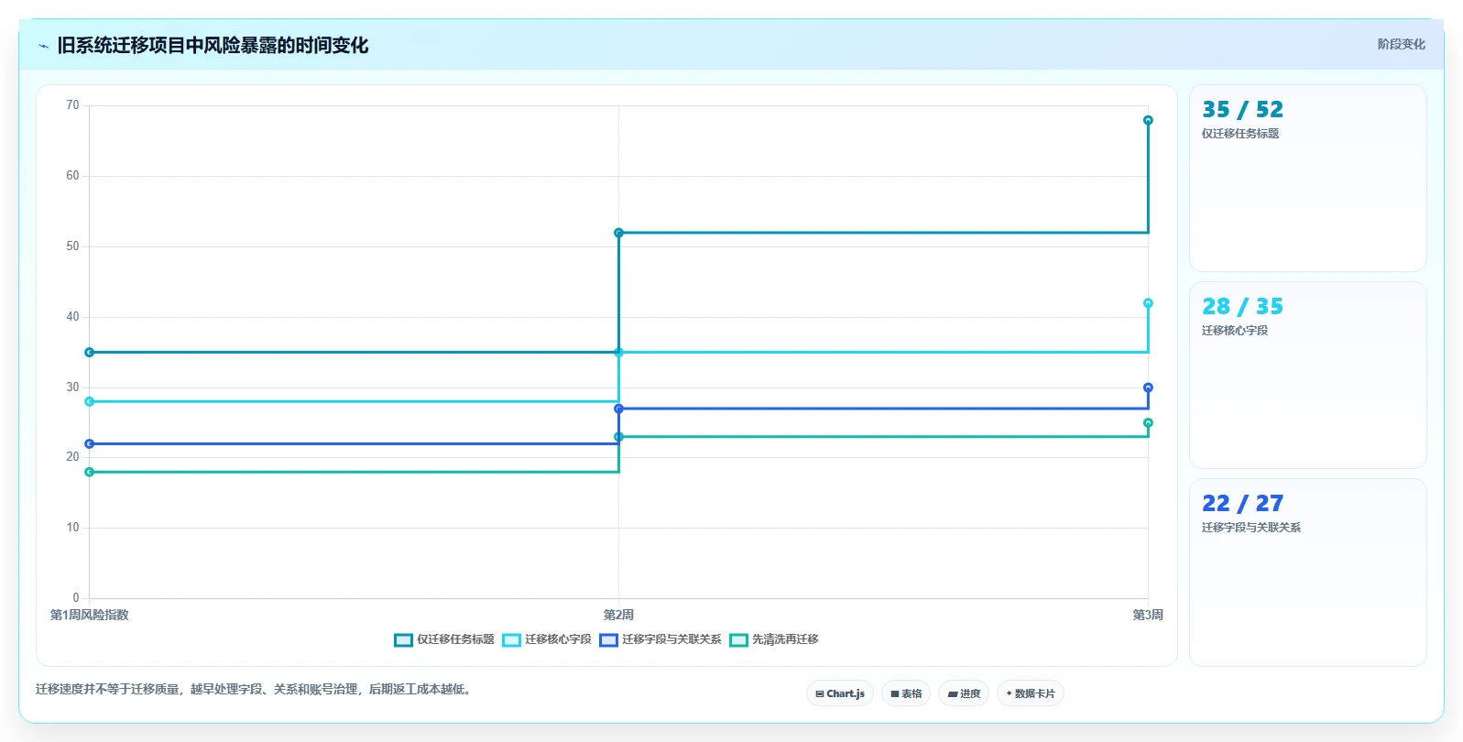The height and width of the screenshot is (742, 1463).
Task: Click the 表格 tag chip
Action: pyautogui.click(x=906, y=693)
